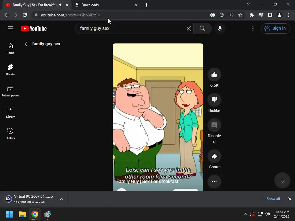Viewport: 295px width, 221px height.
Task: Click the youtube.com address bar URL
Action: 70,15
